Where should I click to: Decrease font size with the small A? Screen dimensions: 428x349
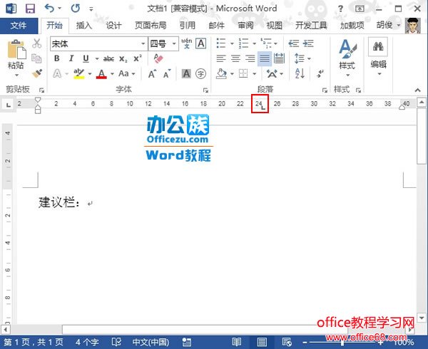coord(167,73)
